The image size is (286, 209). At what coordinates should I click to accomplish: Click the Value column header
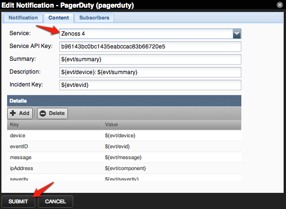(171, 125)
